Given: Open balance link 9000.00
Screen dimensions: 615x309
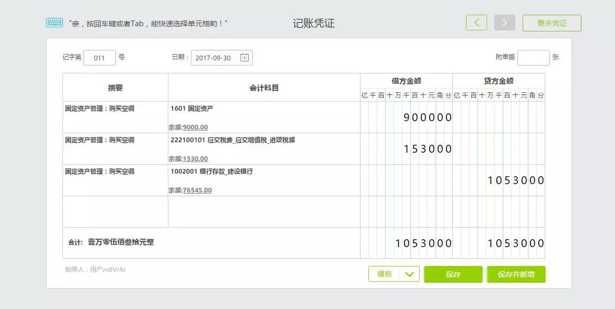Looking at the screenshot, I should [x=195, y=127].
